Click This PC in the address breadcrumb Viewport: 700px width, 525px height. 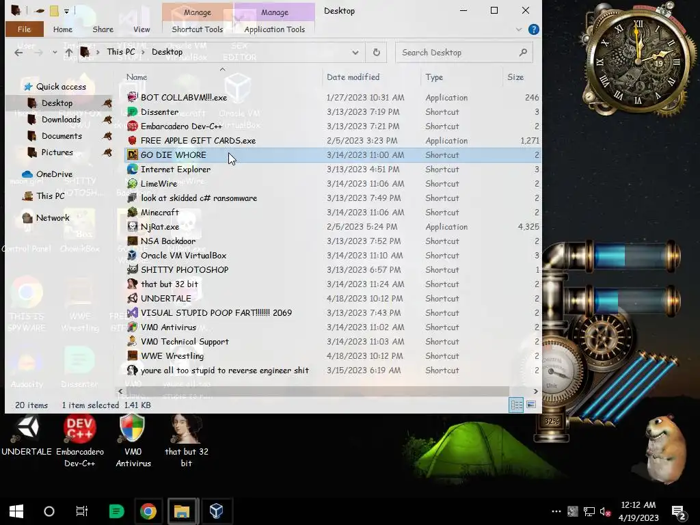coord(120,52)
